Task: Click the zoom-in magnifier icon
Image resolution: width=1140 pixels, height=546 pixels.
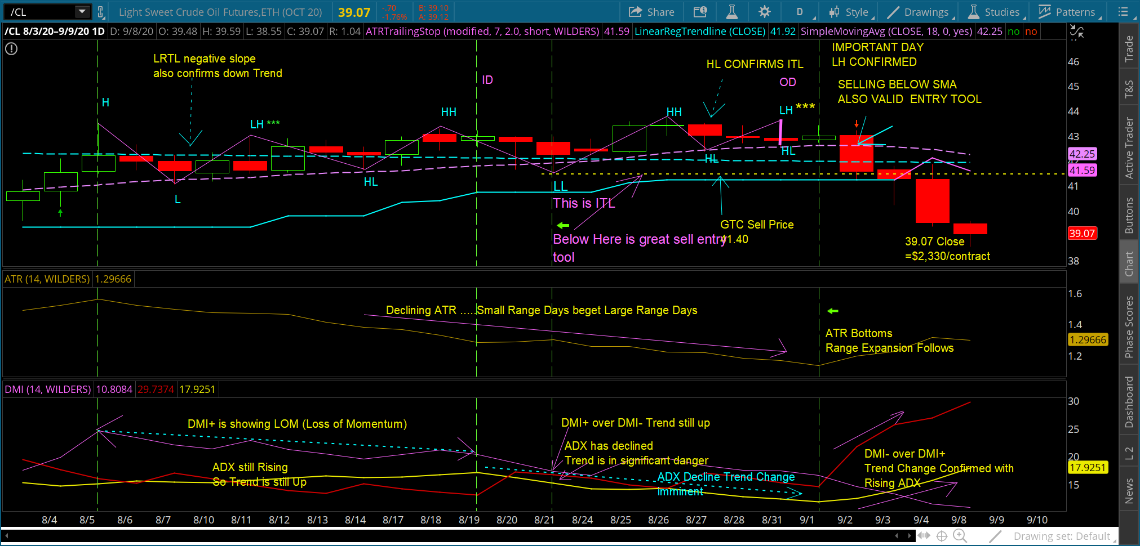Action: click(x=960, y=536)
